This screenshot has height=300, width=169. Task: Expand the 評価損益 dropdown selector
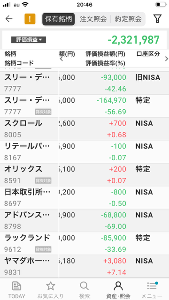click(x=29, y=40)
